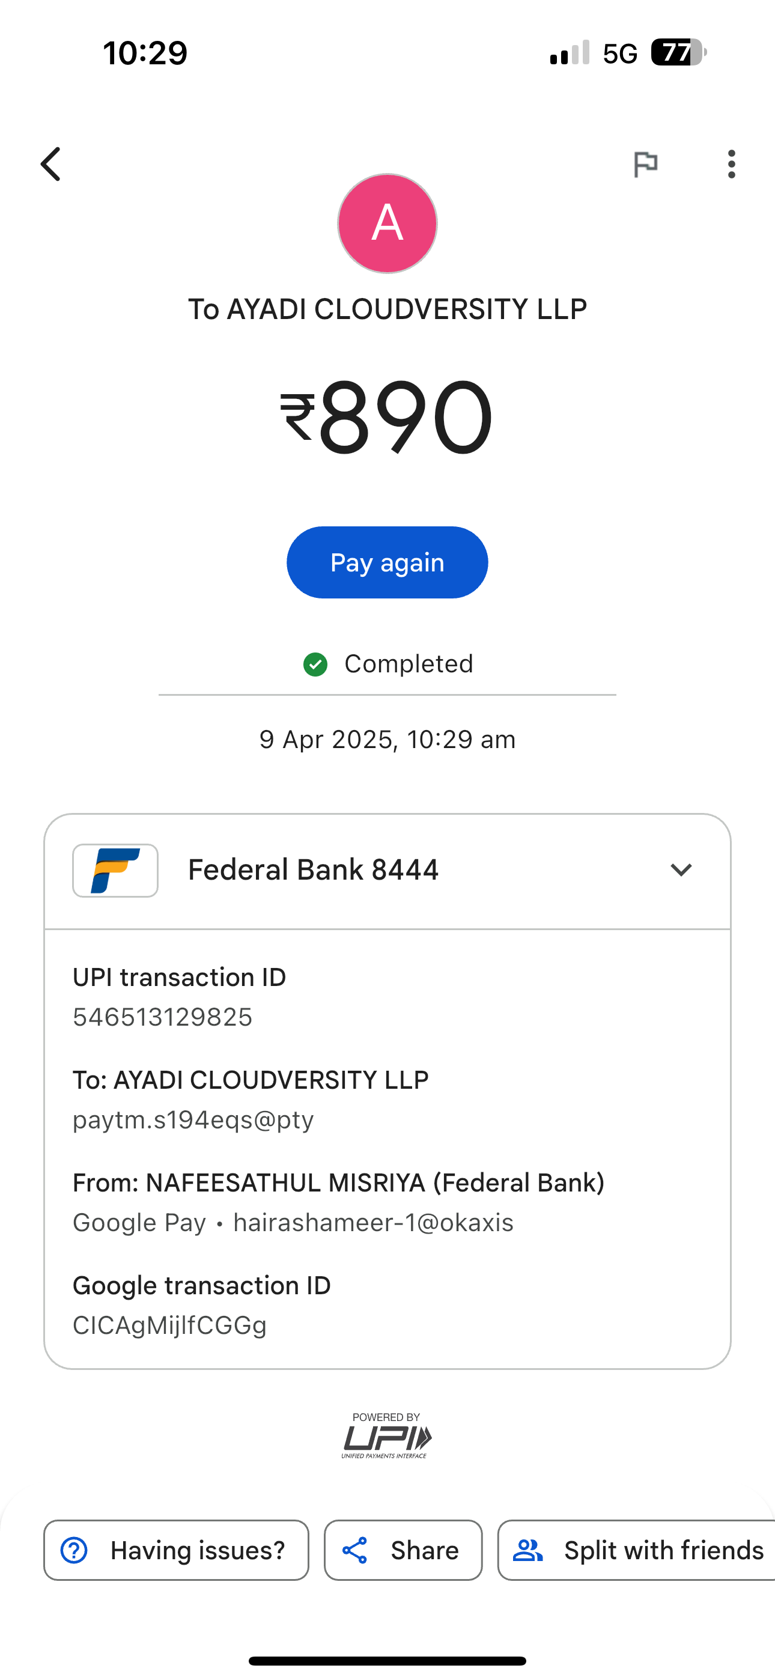
Task: Tap the flag report icon
Action: click(x=645, y=163)
